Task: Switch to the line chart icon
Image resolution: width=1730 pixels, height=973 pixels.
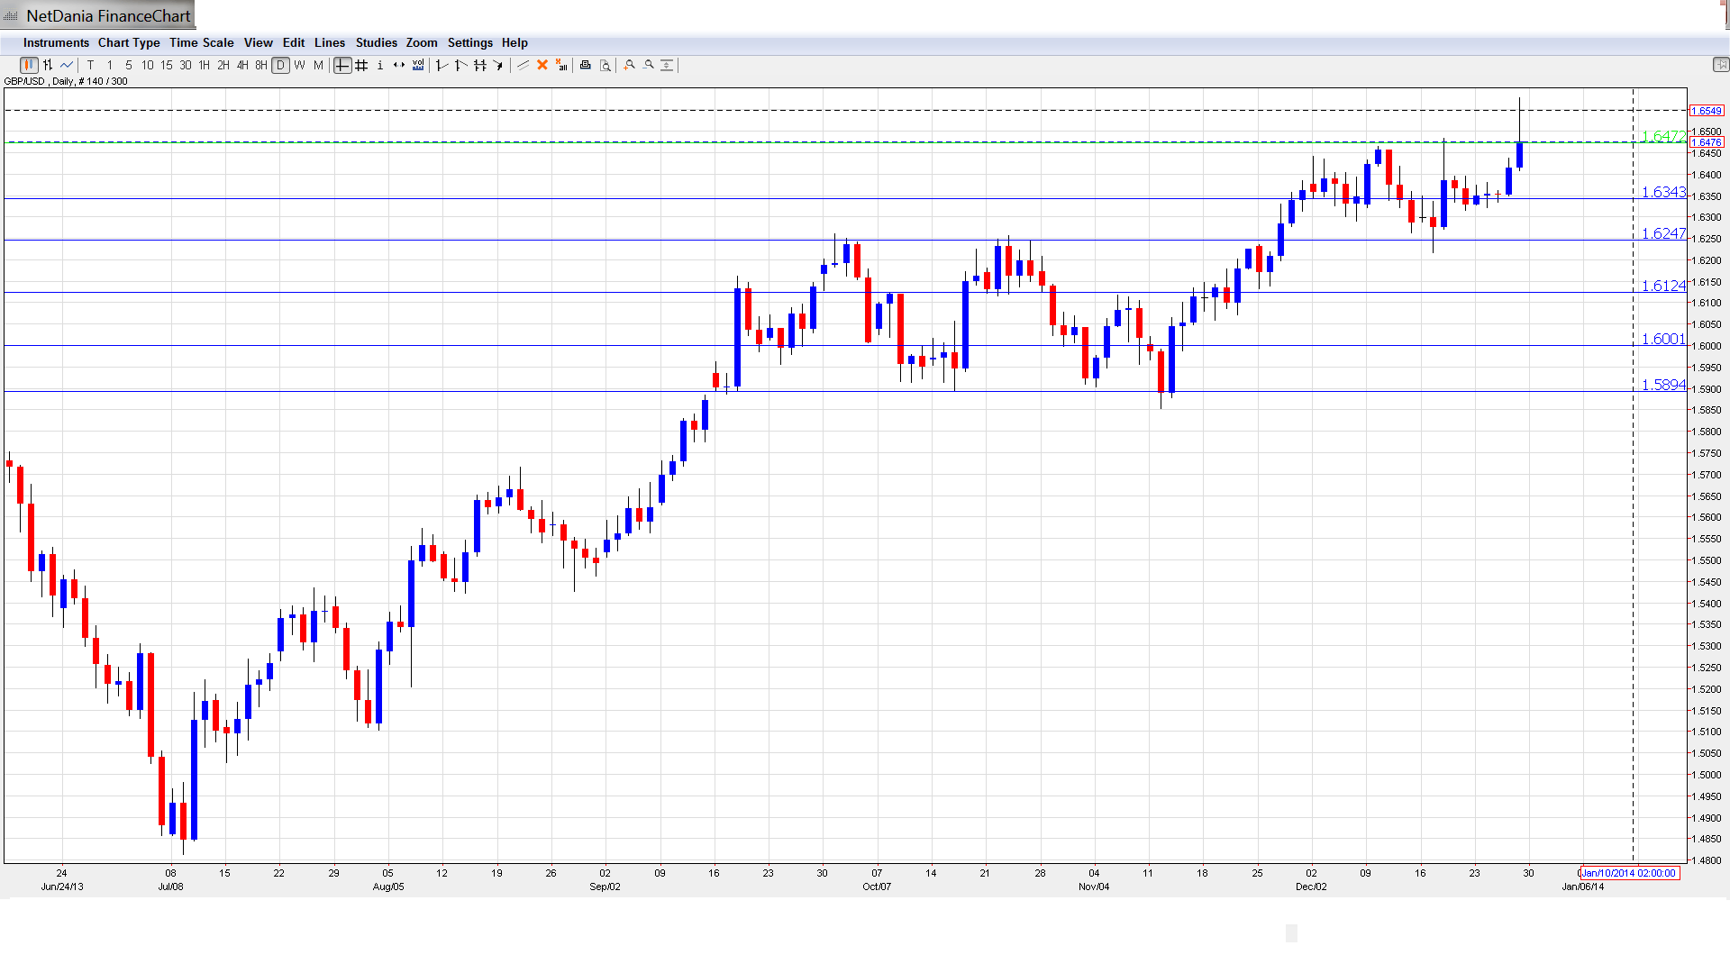Action: (67, 65)
